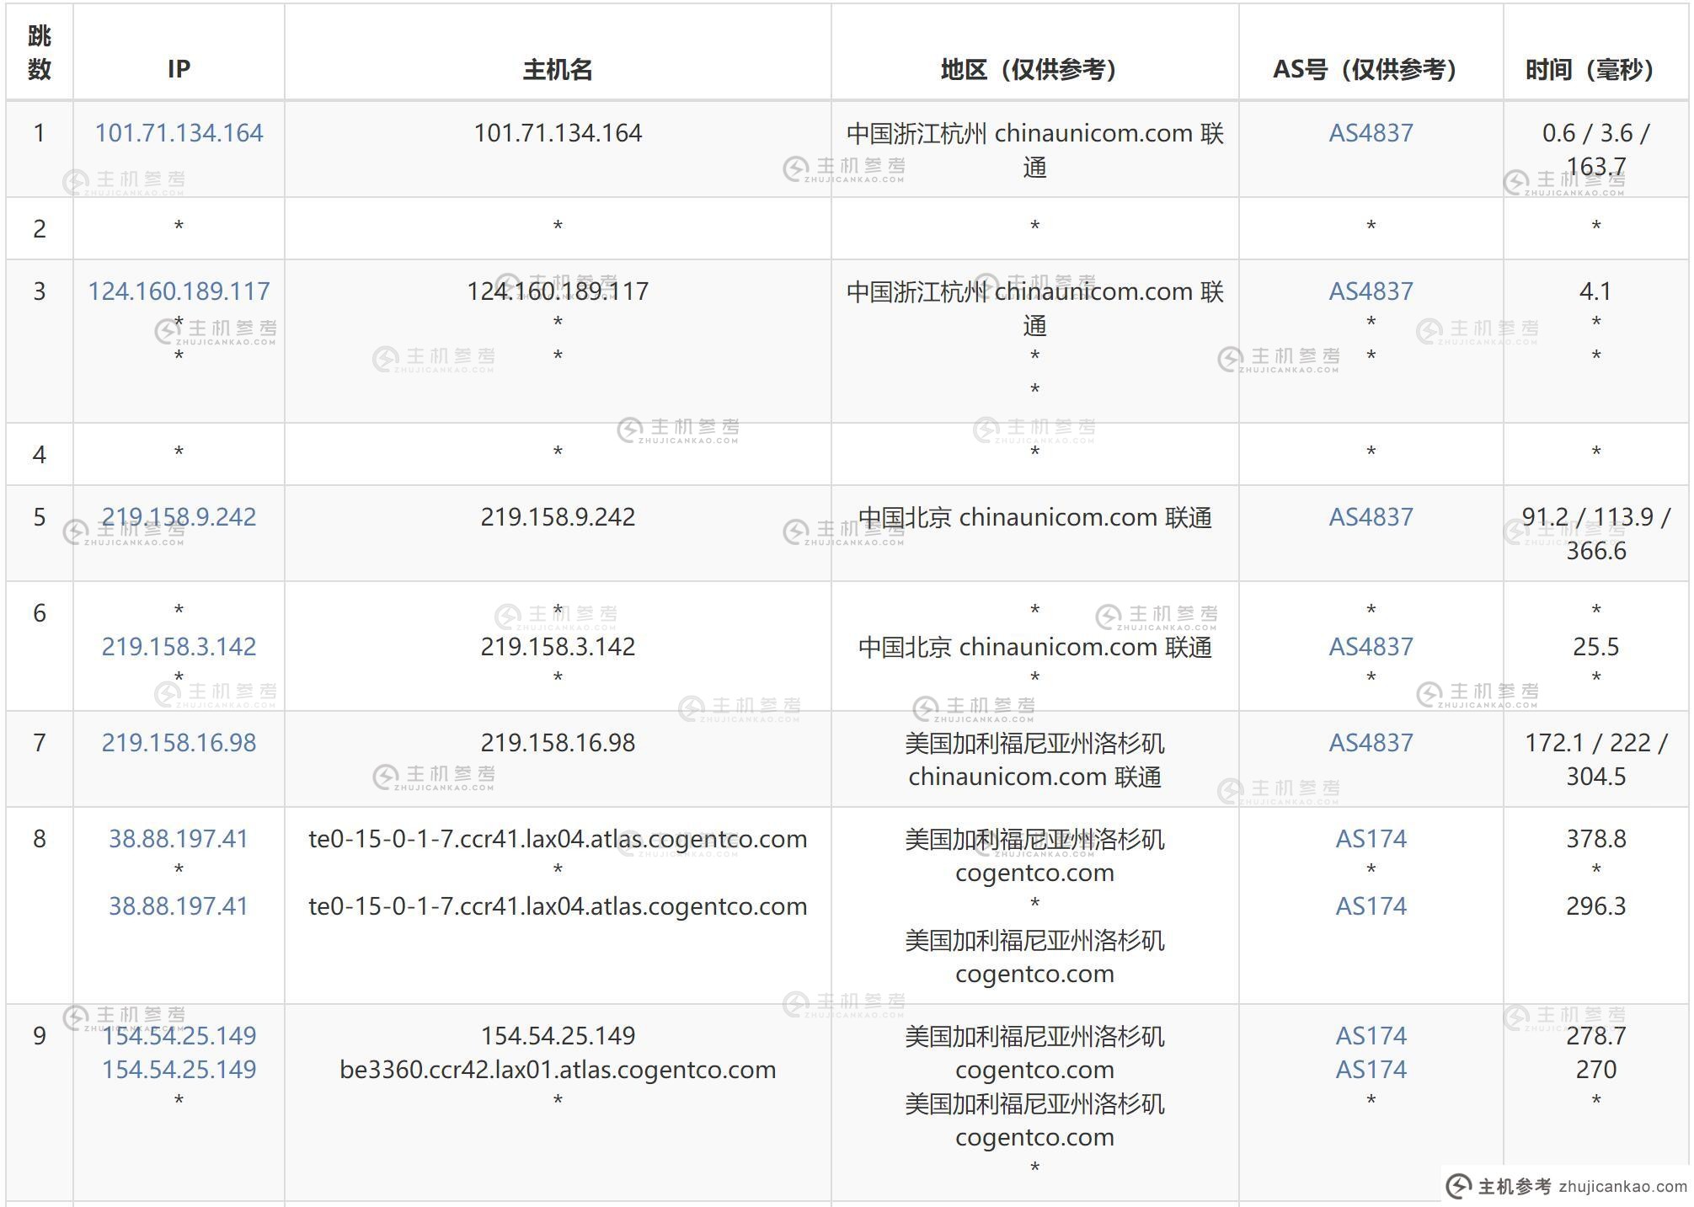Click hop 5's 中国北京 chinaunicom.com 联通 region
The width and height of the screenshot is (1694, 1207).
tap(1034, 517)
